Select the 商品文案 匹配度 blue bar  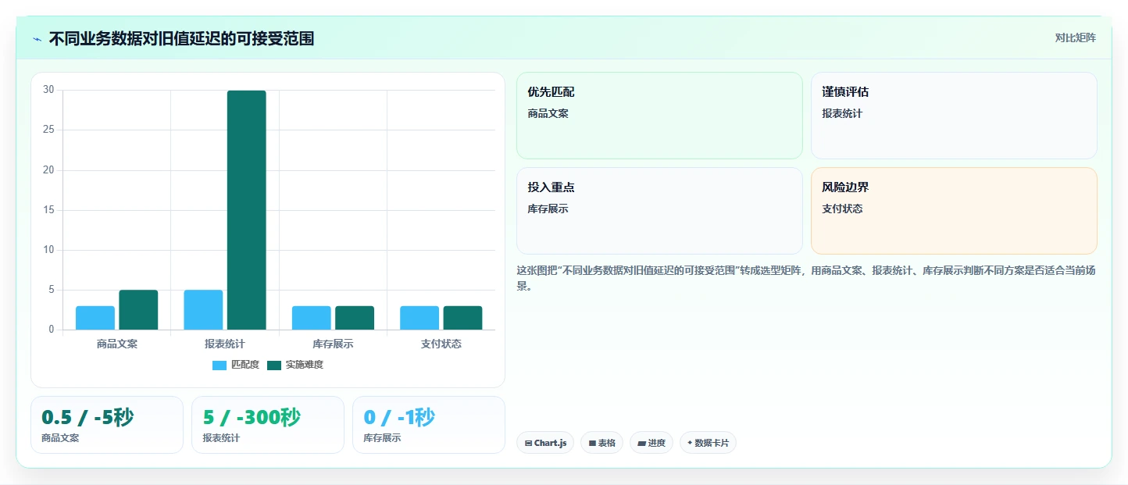95,318
